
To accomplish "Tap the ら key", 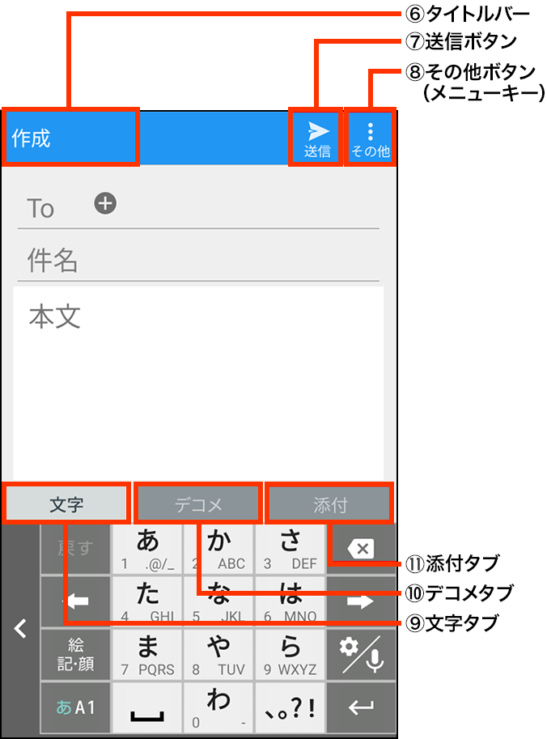I will (x=290, y=655).
